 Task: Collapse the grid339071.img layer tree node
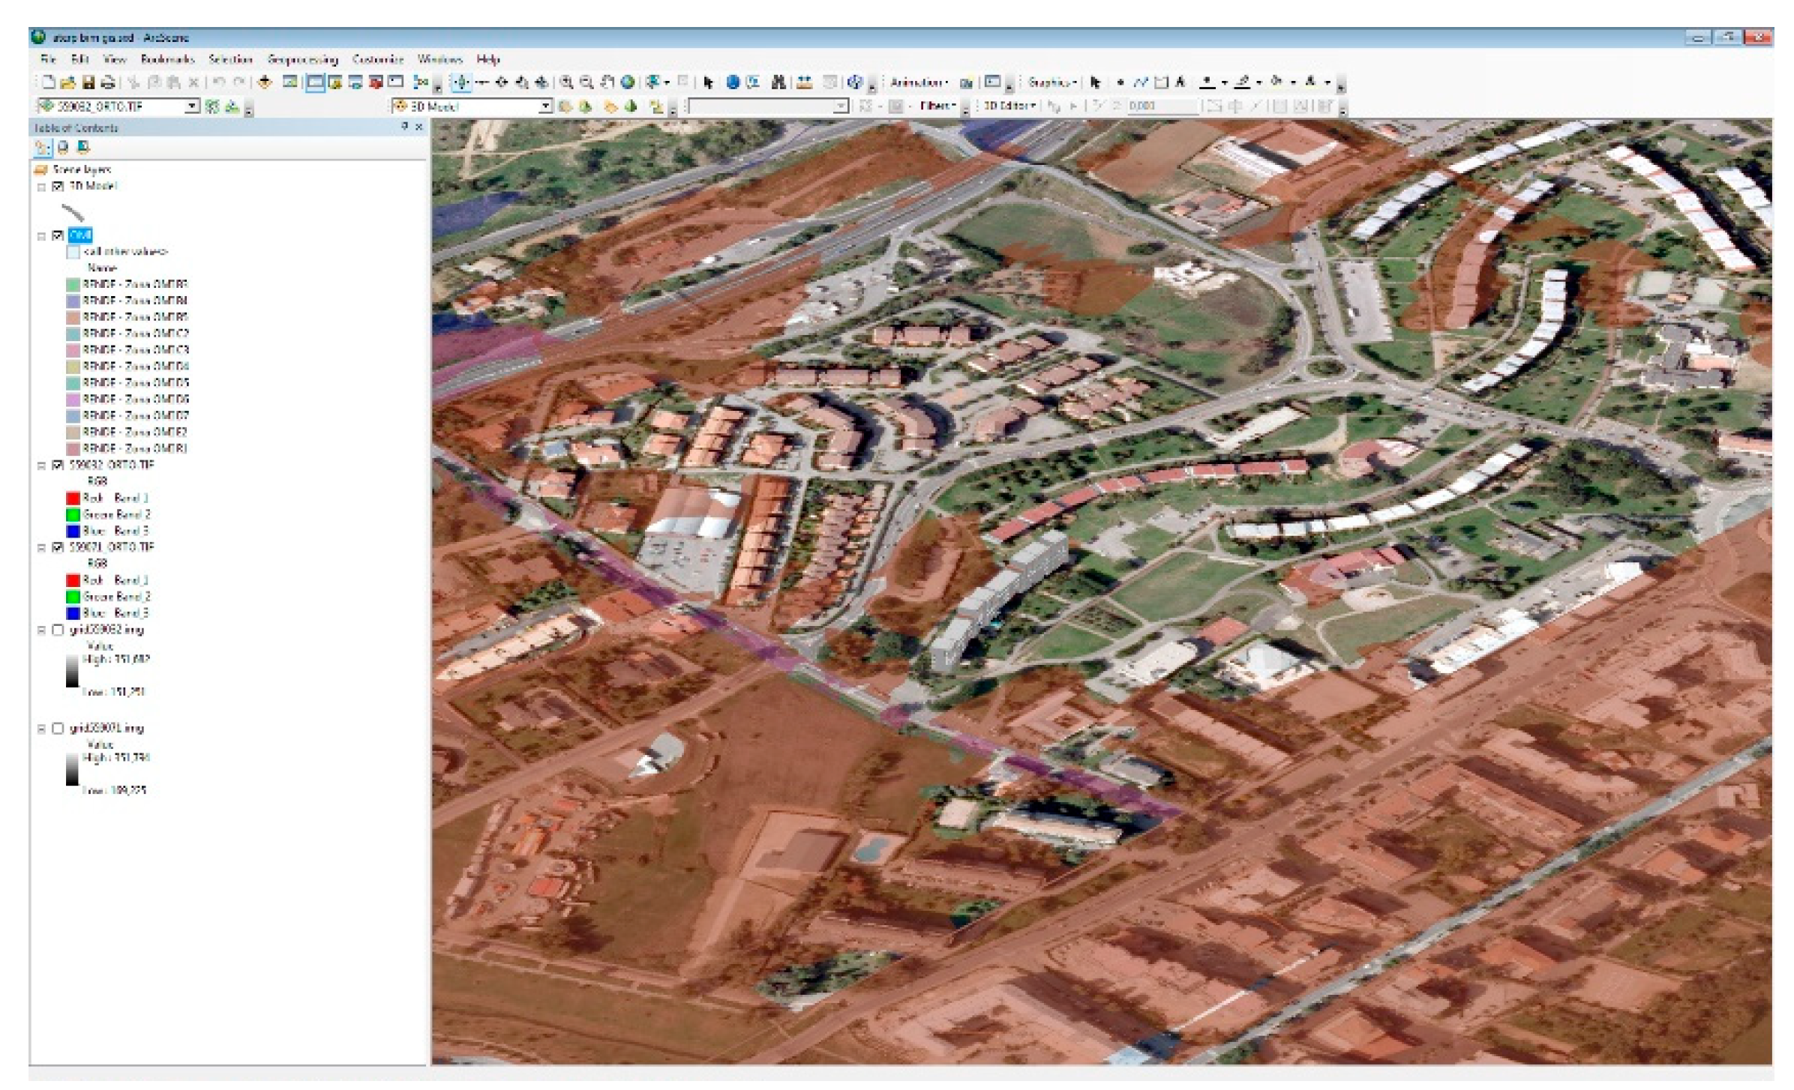[x=41, y=729]
